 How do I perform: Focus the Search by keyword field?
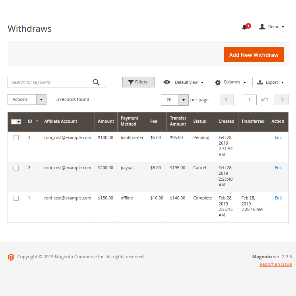50,82
